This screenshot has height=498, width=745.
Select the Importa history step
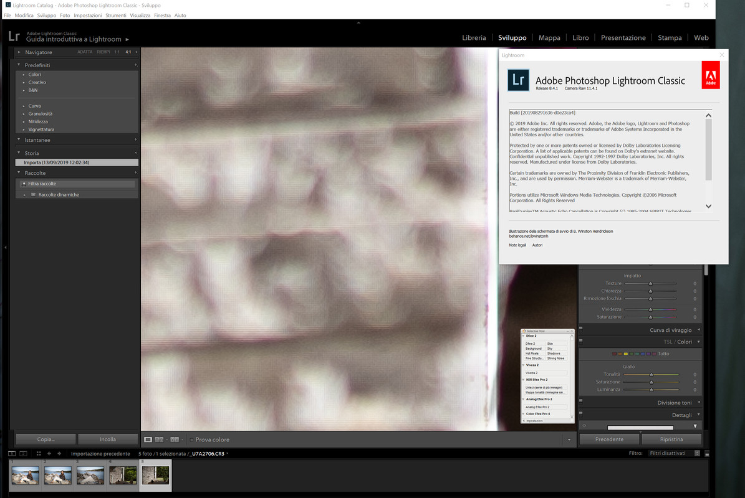point(77,162)
